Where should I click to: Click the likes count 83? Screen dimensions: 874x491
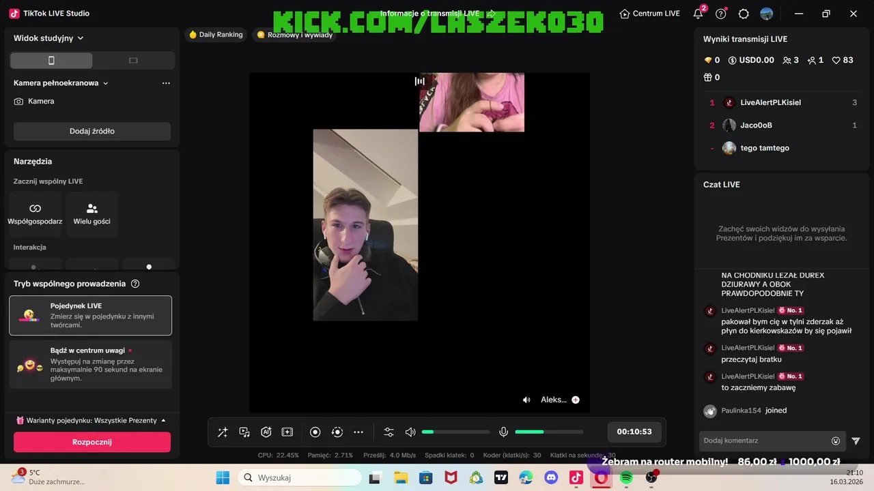pos(843,60)
